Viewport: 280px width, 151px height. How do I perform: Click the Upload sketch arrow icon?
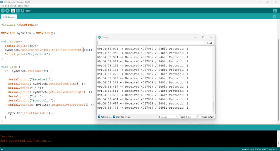(x=7, y=11)
